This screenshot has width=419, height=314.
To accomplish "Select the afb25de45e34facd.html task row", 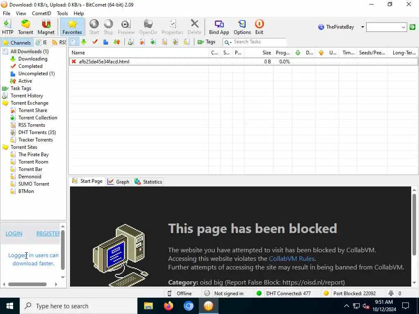I will click(243, 62).
